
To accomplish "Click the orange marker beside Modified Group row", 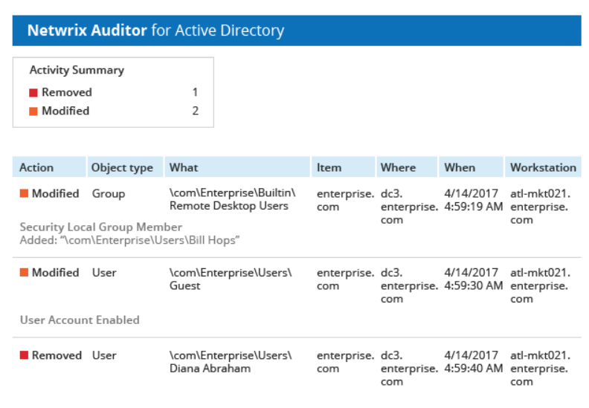I will 24,193.
